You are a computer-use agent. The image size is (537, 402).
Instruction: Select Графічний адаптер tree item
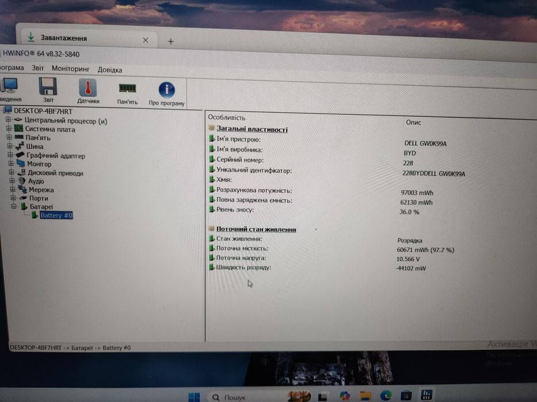56,156
